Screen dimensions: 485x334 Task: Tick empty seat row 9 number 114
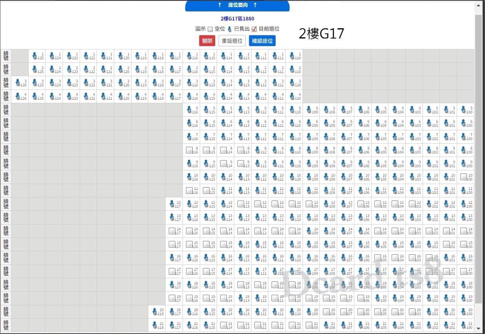pyautogui.click(x=223, y=164)
